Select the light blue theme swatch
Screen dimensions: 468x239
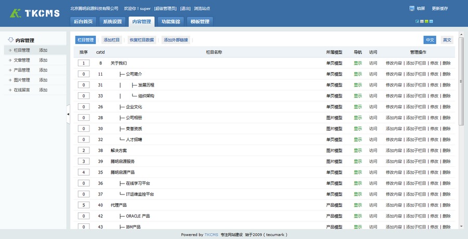tap(431, 21)
